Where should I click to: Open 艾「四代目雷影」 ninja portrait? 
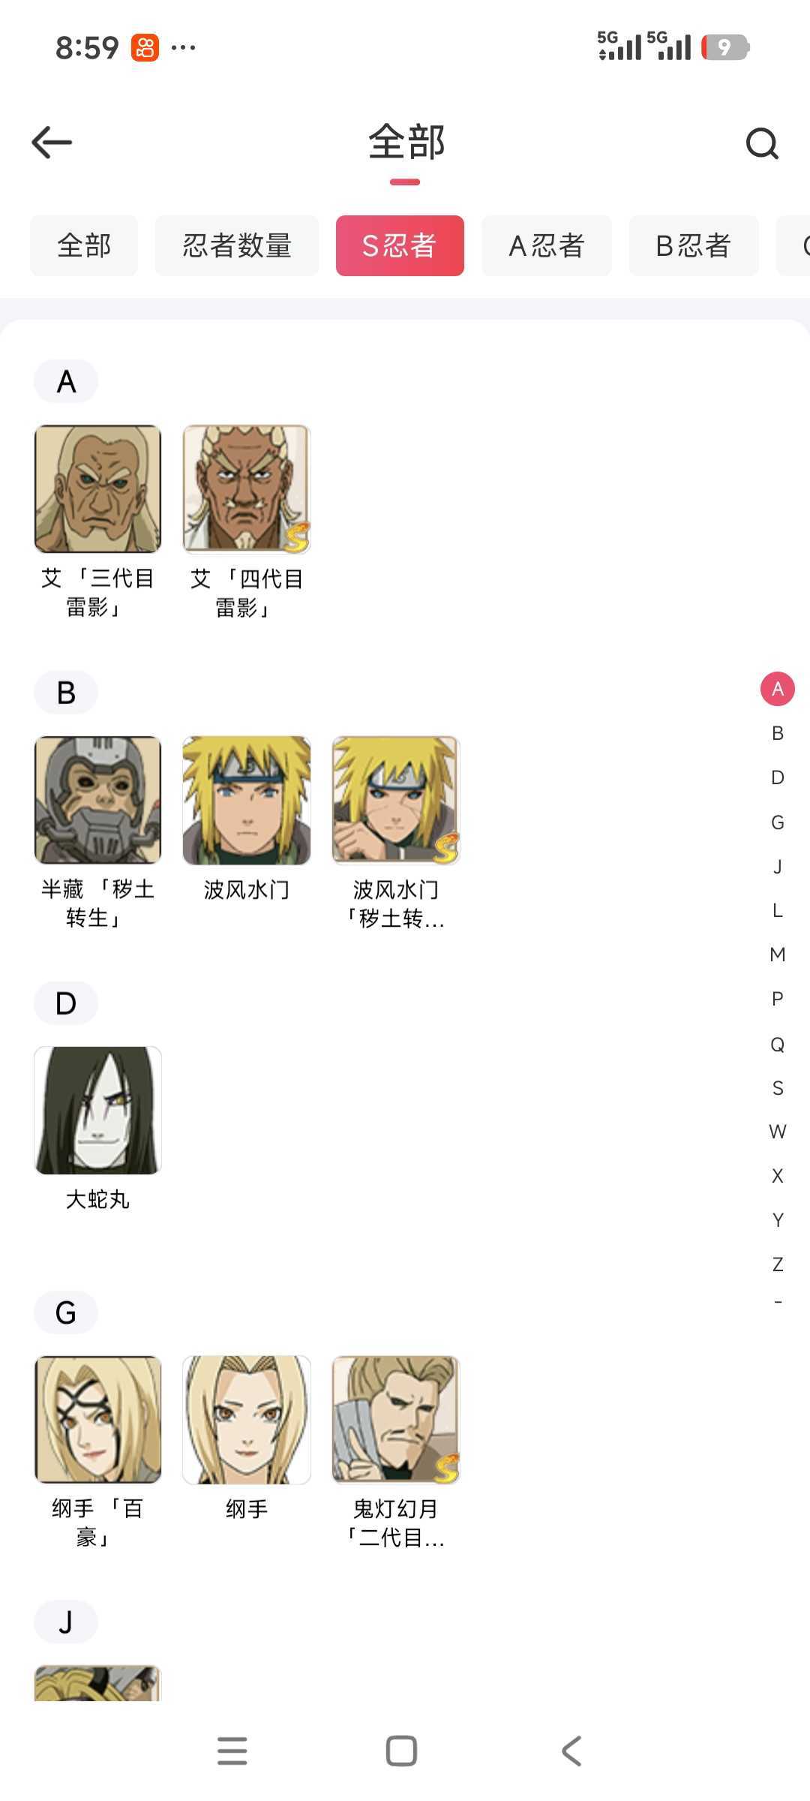[x=247, y=489]
